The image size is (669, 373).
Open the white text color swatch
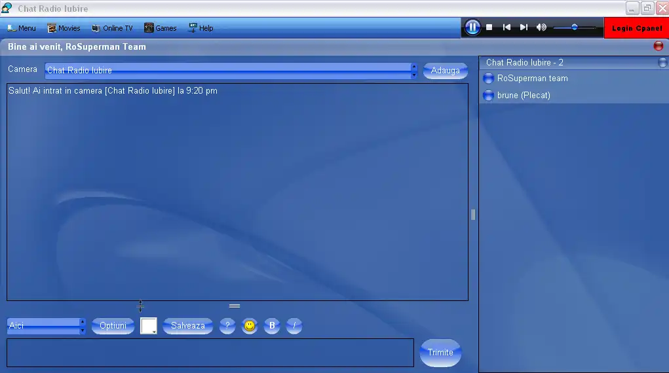pos(149,326)
